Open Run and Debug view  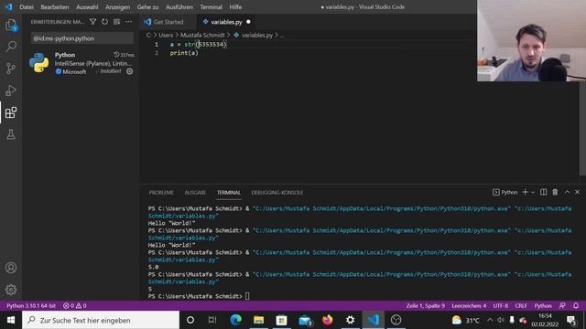(11, 90)
